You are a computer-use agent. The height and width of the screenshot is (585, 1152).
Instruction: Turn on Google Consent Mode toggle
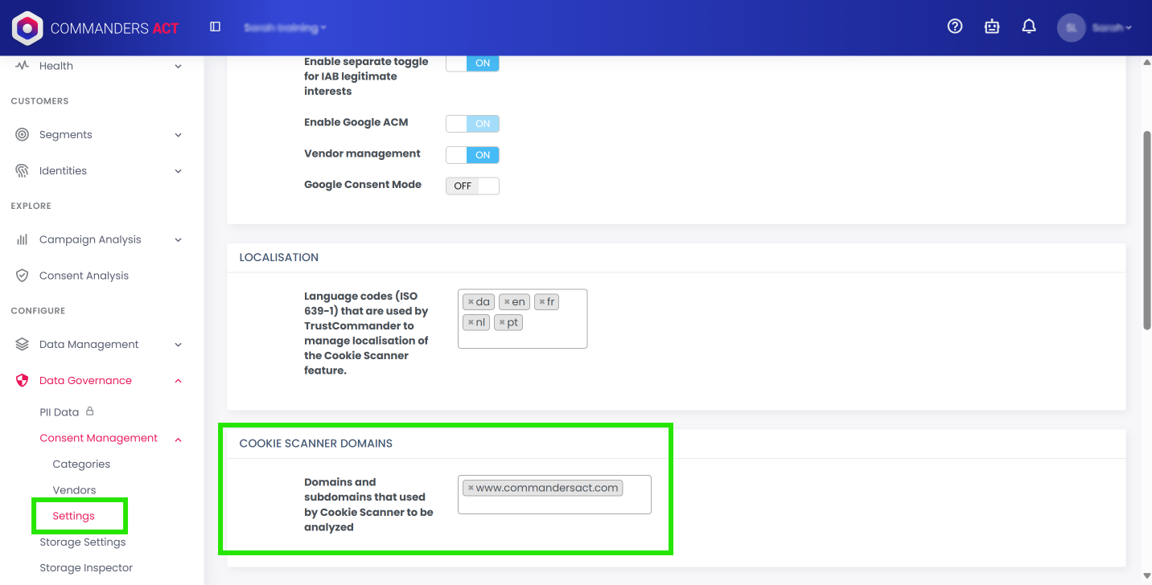click(472, 186)
